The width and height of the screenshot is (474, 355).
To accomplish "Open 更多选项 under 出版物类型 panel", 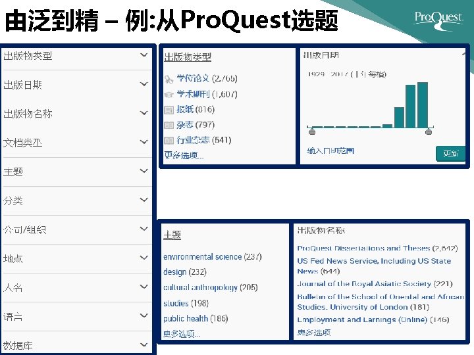I will (x=184, y=155).
